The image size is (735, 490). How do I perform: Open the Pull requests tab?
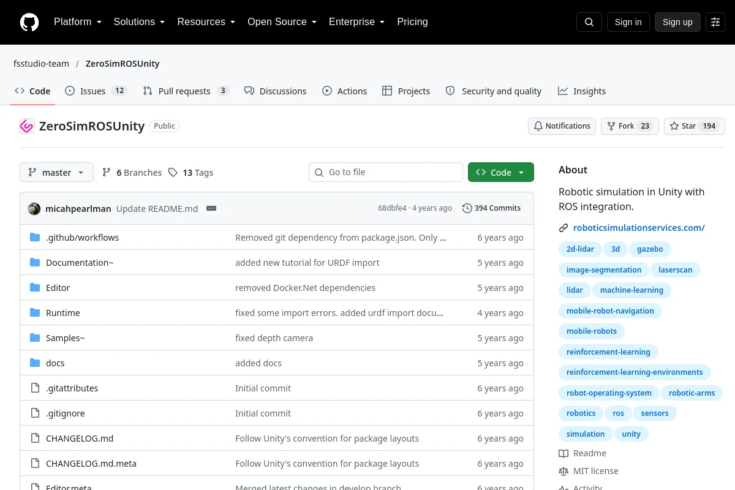point(186,91)
